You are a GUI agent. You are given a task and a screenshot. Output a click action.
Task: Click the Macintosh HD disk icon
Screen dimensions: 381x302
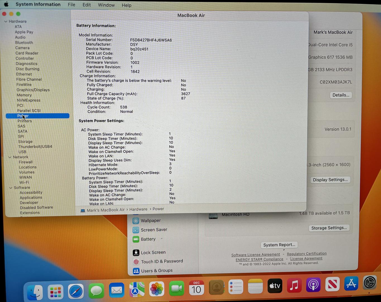coord(213,216)
